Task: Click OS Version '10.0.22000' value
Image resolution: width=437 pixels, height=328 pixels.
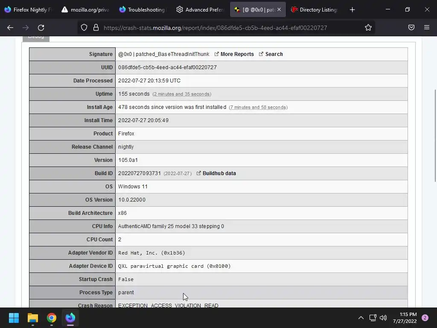Action: (131, 200)
